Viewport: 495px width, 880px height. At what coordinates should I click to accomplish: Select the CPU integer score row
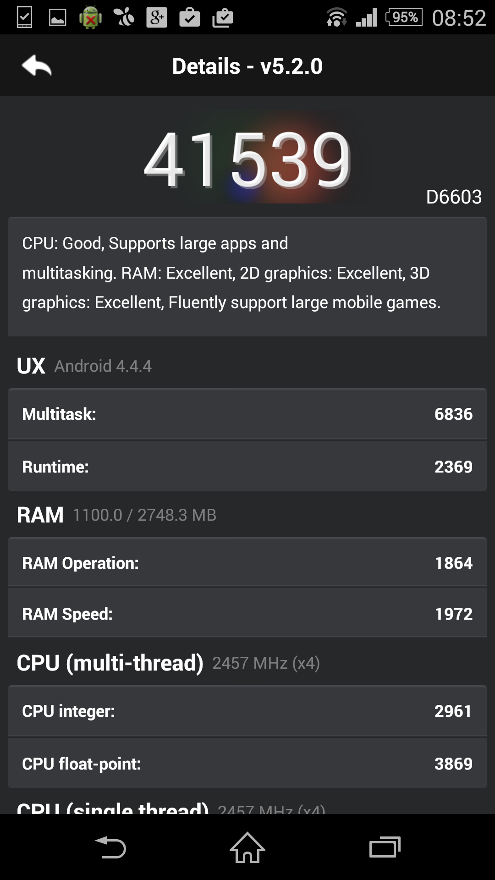point(247,711)
